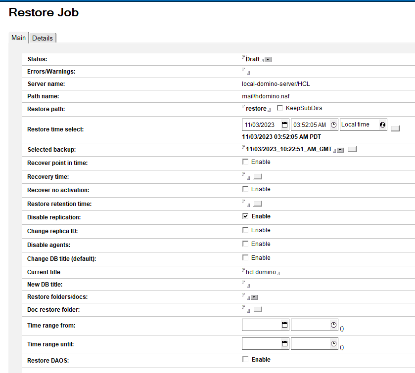Enable the Restore DAOS checkbox
This screenshot has height=373, width=415.
[x=245, y=359]
